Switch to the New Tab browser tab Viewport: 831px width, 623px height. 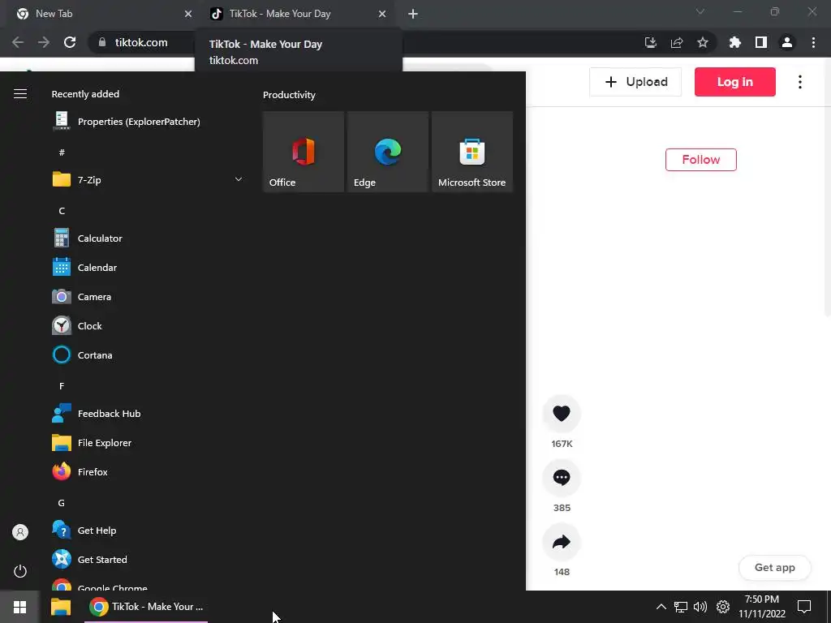click(x=101, y=14)
